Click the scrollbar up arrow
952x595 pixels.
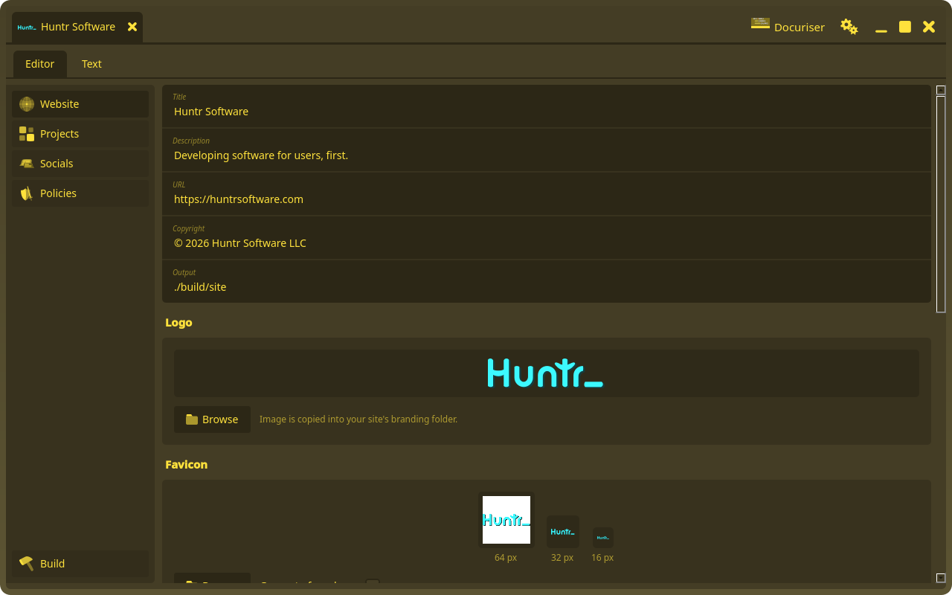click(x=941, y=90)
